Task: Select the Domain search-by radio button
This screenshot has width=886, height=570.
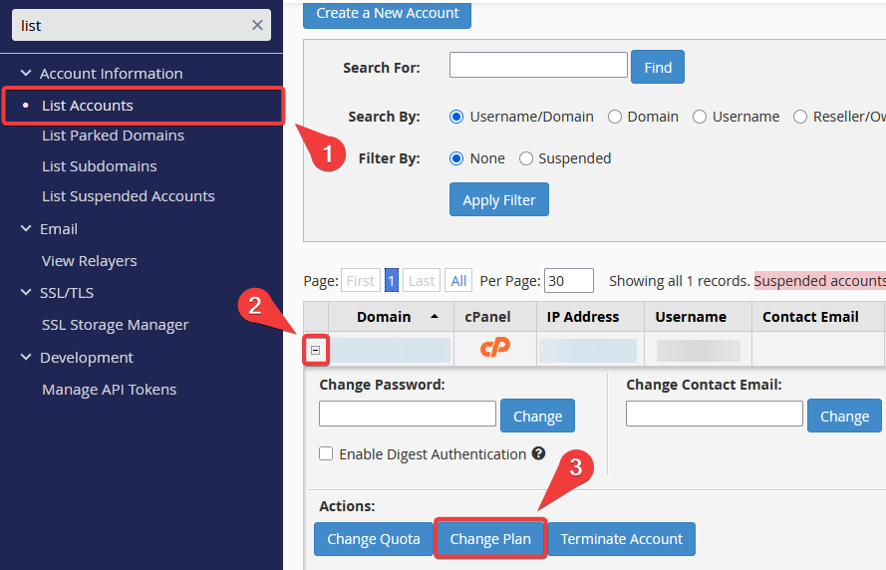Action: coord(615,117)
